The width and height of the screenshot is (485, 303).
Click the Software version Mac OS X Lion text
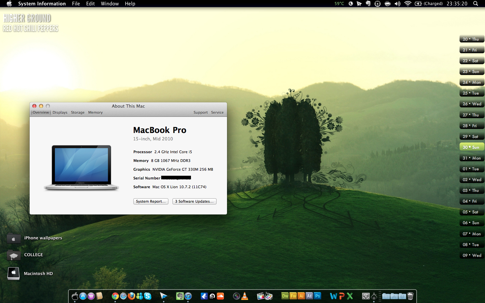tap(179, 187)
